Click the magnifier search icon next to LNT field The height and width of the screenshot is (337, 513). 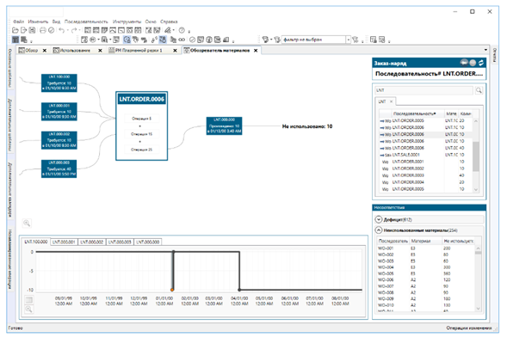pyautogui.click(x=479, y=90)
